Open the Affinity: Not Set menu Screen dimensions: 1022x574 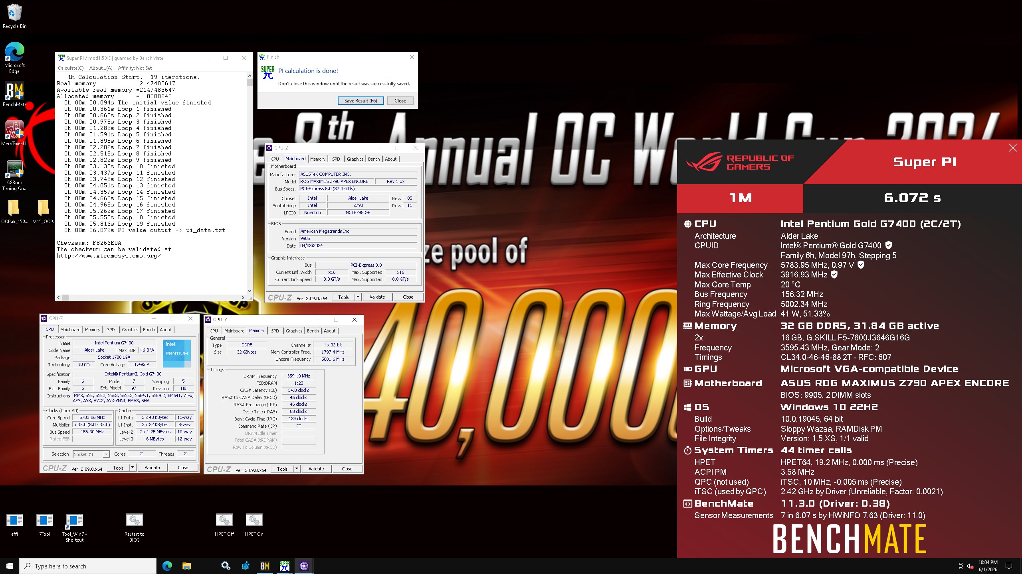tap(135, 68)
